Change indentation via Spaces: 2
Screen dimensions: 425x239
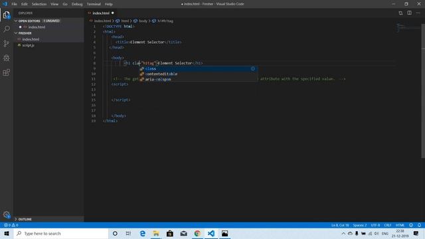(x=360, y=225)
